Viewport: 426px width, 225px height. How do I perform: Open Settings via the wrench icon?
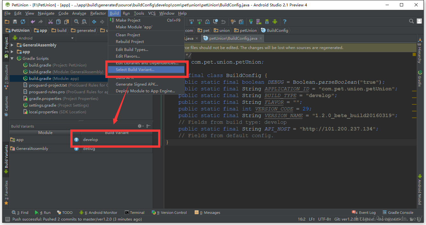point(233,22)
